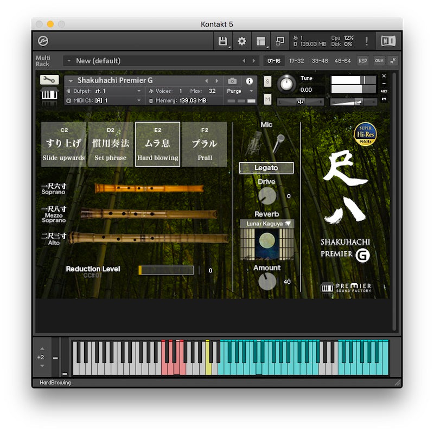Mute instrument with the M button
The width and height of the screenshot is (434, 433).
(x=267, y=99)
